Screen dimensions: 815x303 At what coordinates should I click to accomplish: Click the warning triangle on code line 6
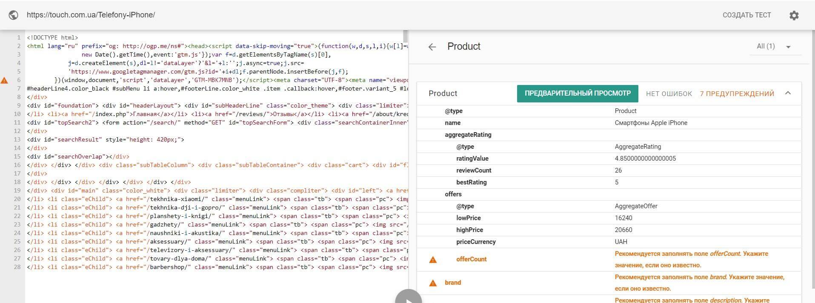(x=4, y=80)
